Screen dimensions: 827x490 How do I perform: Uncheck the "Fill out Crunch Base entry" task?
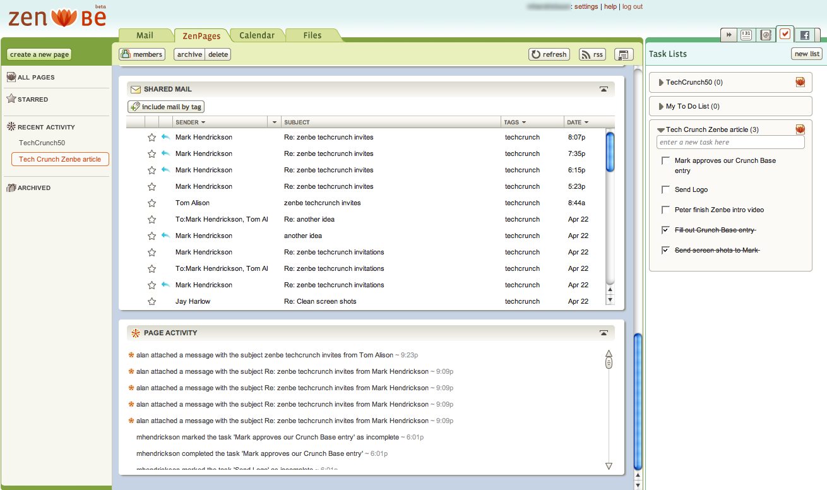tap(665, 230)
